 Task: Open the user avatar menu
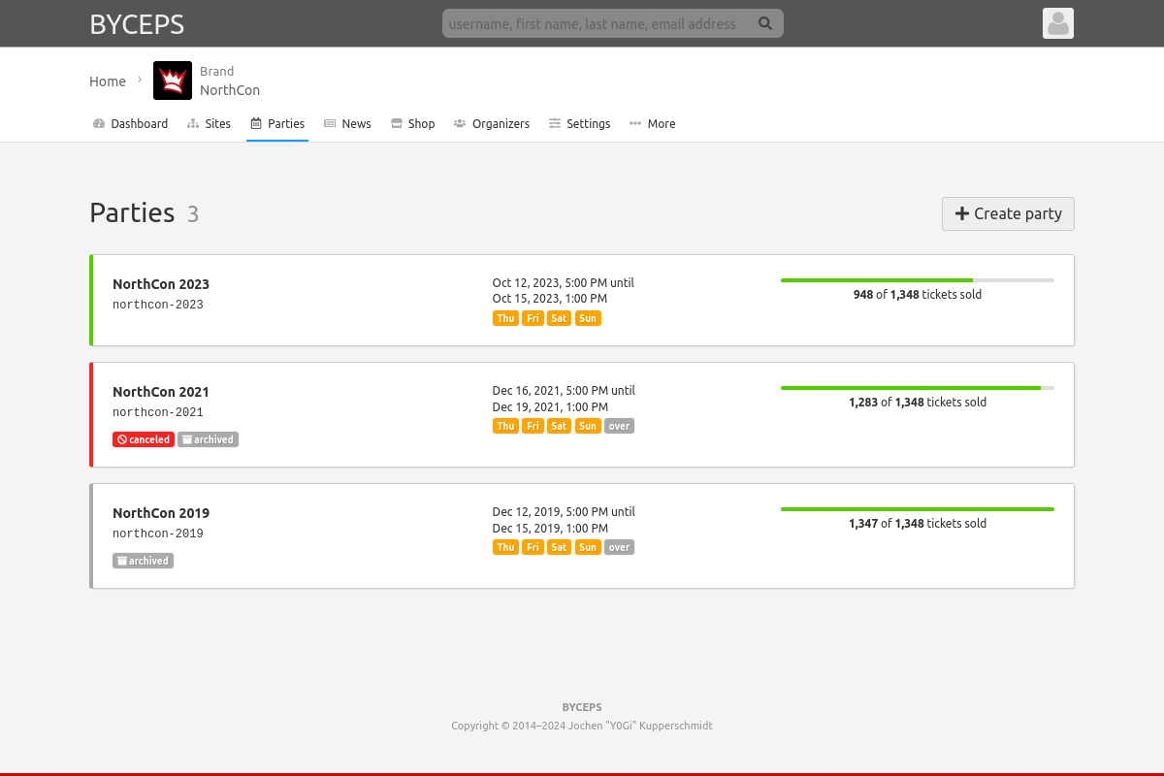pos(1057,23)
